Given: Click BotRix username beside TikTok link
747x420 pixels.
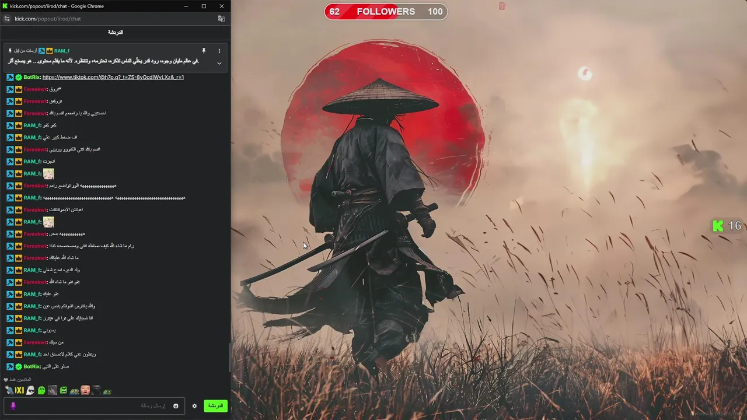Looking at the screenshot, I should click(32, 77).
